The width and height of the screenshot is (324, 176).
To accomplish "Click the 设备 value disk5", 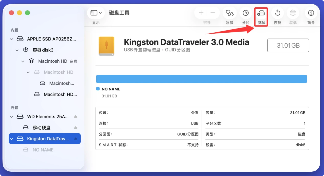I will point(301,145).
